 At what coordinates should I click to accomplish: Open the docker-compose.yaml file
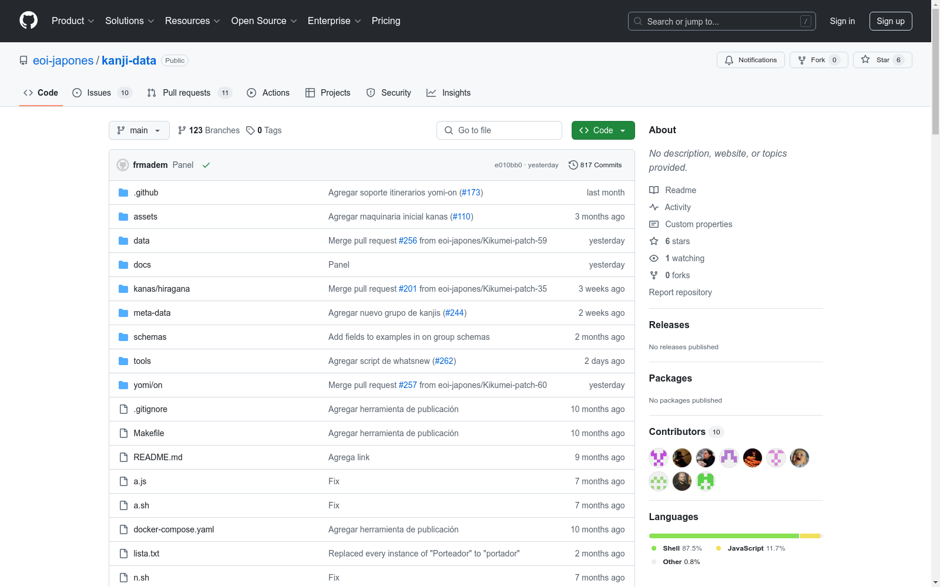tap(173, 529)
